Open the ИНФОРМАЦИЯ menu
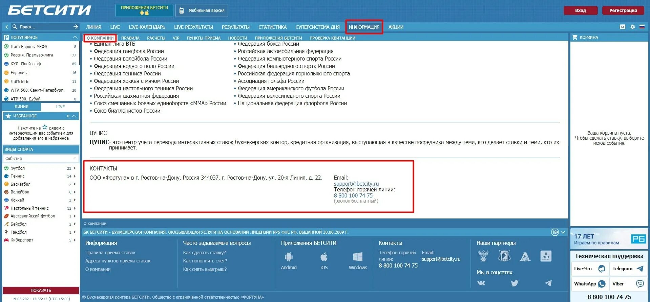 point(364,27)
